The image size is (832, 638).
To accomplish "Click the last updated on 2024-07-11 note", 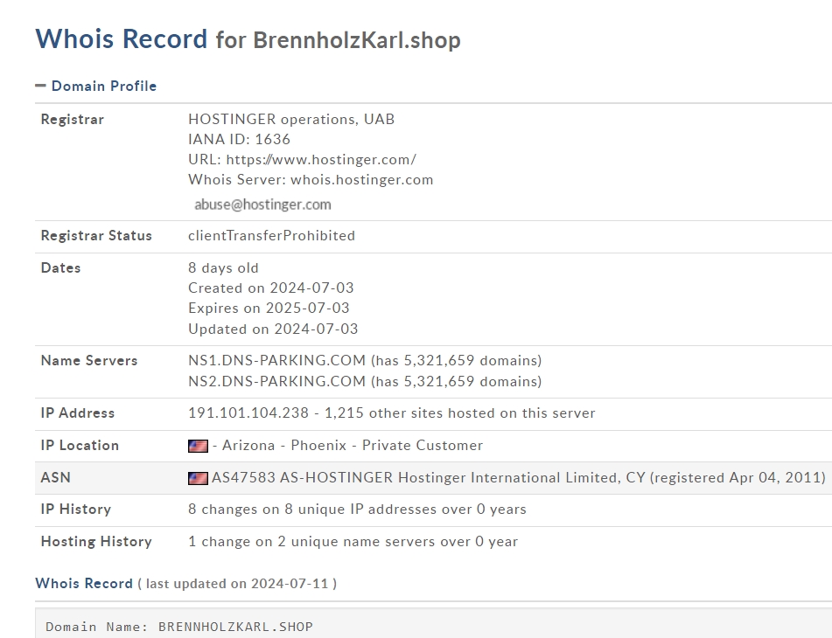I will point(237,584).
